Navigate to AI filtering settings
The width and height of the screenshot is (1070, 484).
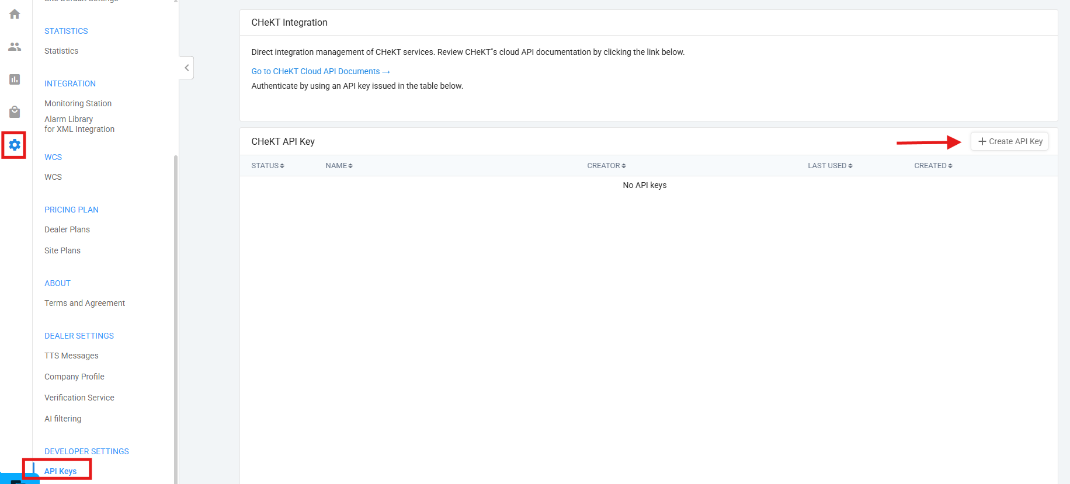[63, 419]
